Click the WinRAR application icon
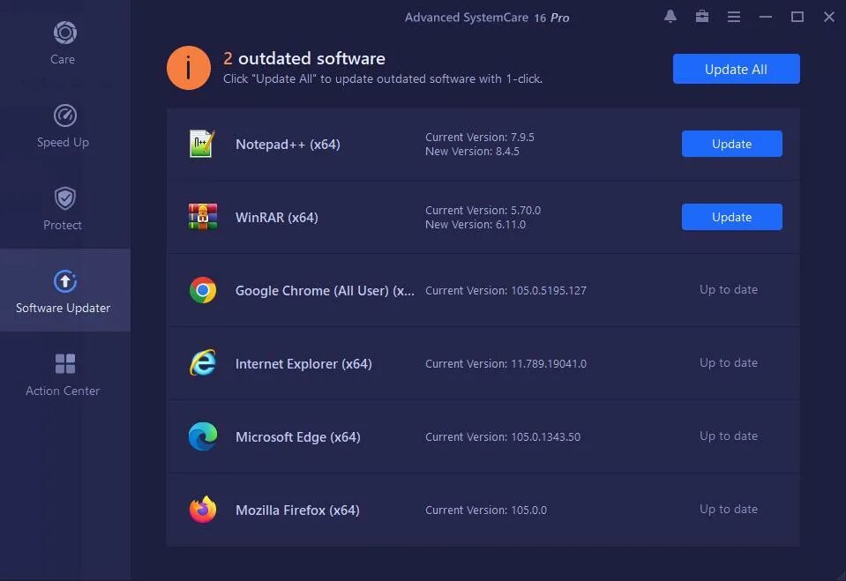This screenshot has height=581, width=846. [x=203, y=217]
